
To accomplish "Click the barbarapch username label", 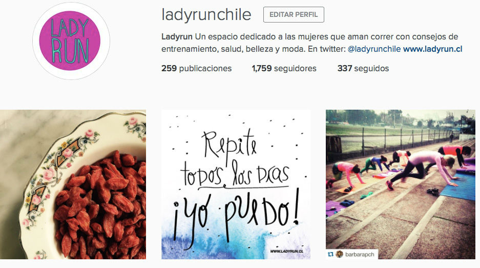I will [360, 255].
